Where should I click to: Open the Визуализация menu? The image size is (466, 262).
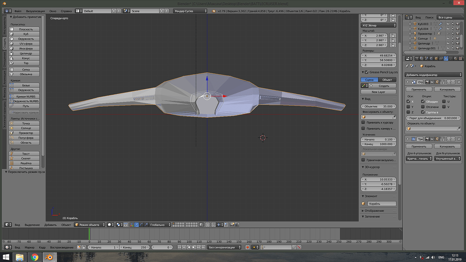coord(35,11)
